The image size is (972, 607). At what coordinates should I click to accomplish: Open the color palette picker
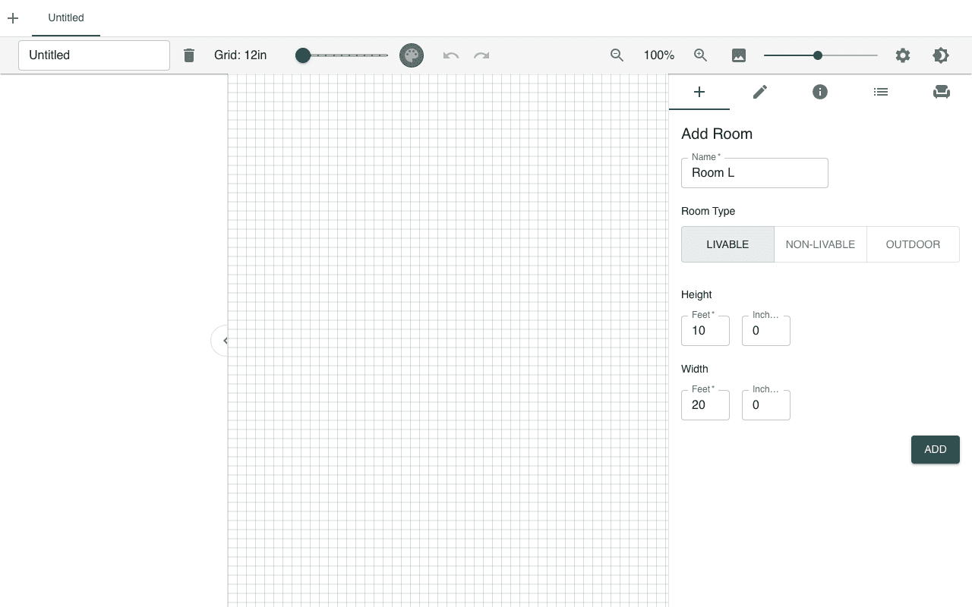[412, 55]
